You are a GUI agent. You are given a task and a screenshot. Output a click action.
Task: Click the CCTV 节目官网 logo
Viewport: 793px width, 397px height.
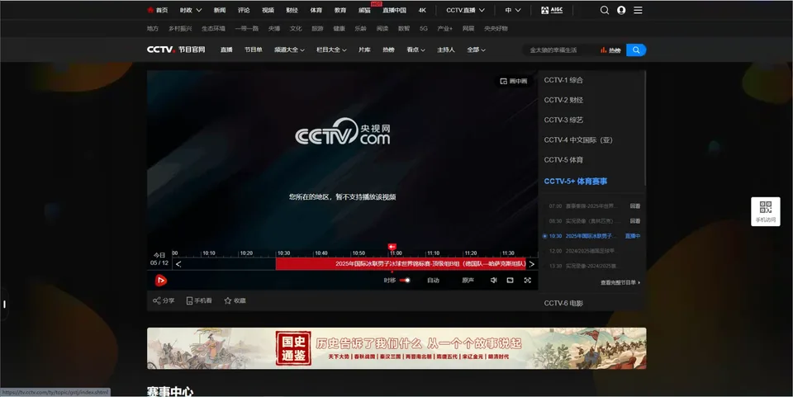pyautogui.click(x=176, y=50)
